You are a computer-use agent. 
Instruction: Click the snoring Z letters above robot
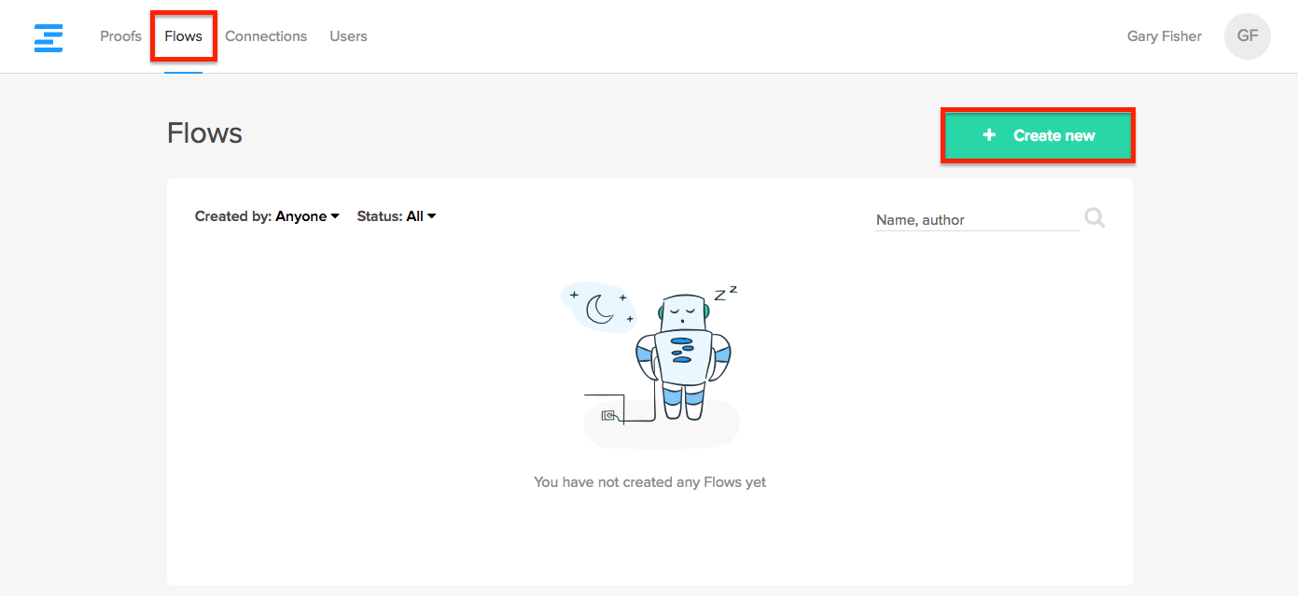tap(725, 294)
